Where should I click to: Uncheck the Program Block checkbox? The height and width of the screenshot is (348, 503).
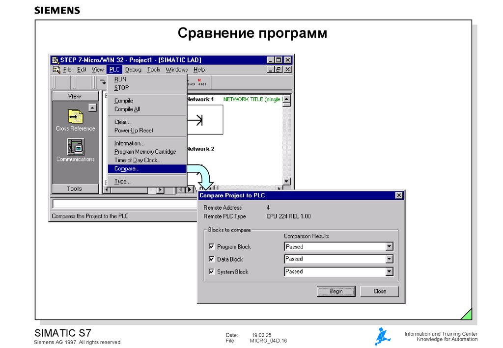(x=211, y=246)
